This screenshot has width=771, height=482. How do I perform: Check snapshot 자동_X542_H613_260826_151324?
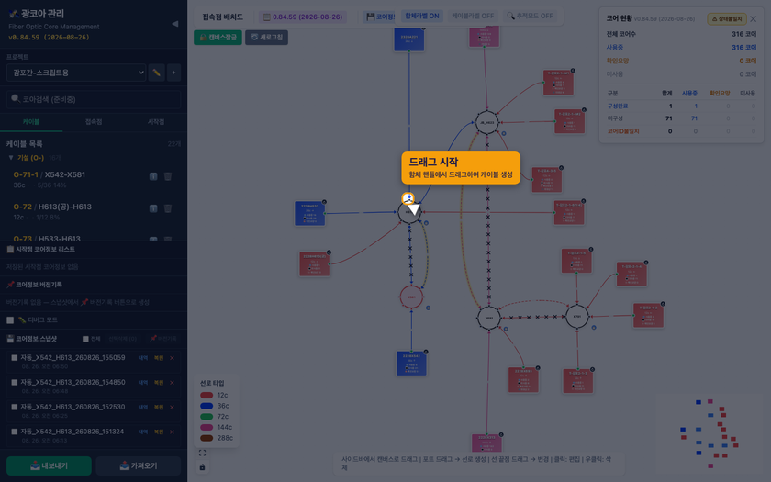[x=15, y=432]
